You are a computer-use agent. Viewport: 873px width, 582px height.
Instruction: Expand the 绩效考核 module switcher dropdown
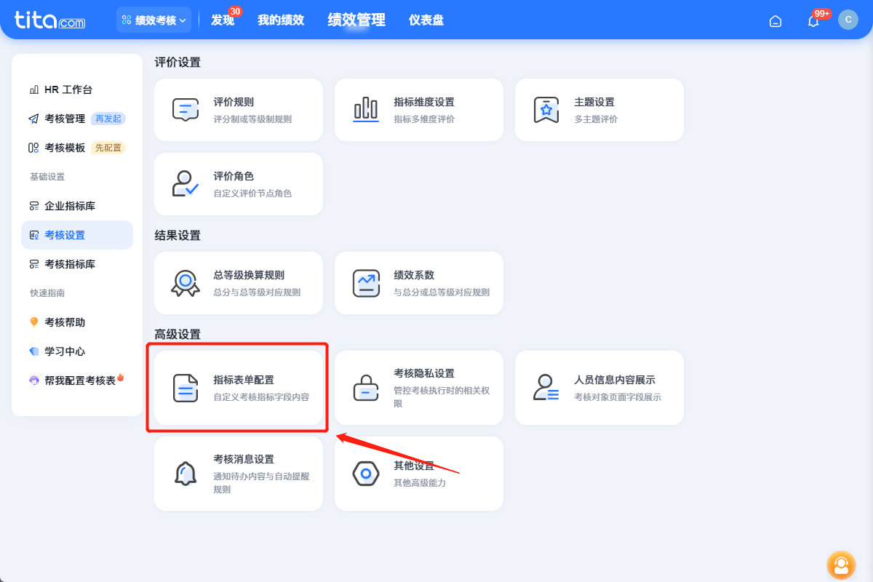154,20
